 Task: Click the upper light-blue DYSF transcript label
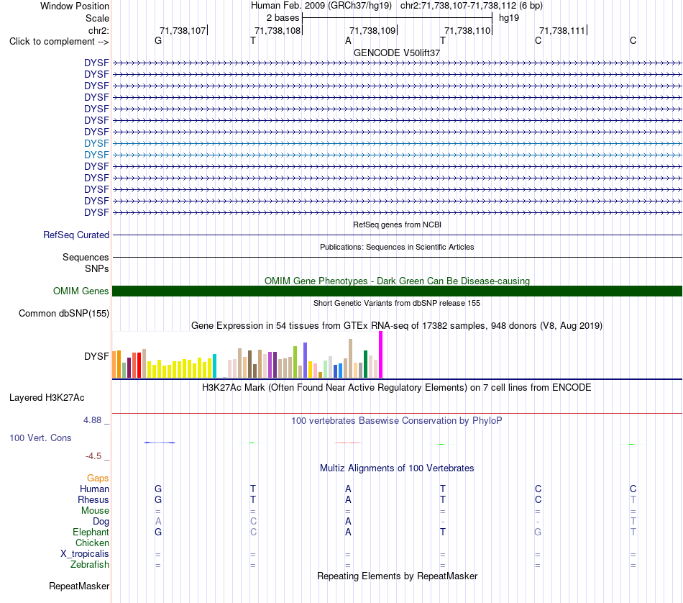[96, 143]
